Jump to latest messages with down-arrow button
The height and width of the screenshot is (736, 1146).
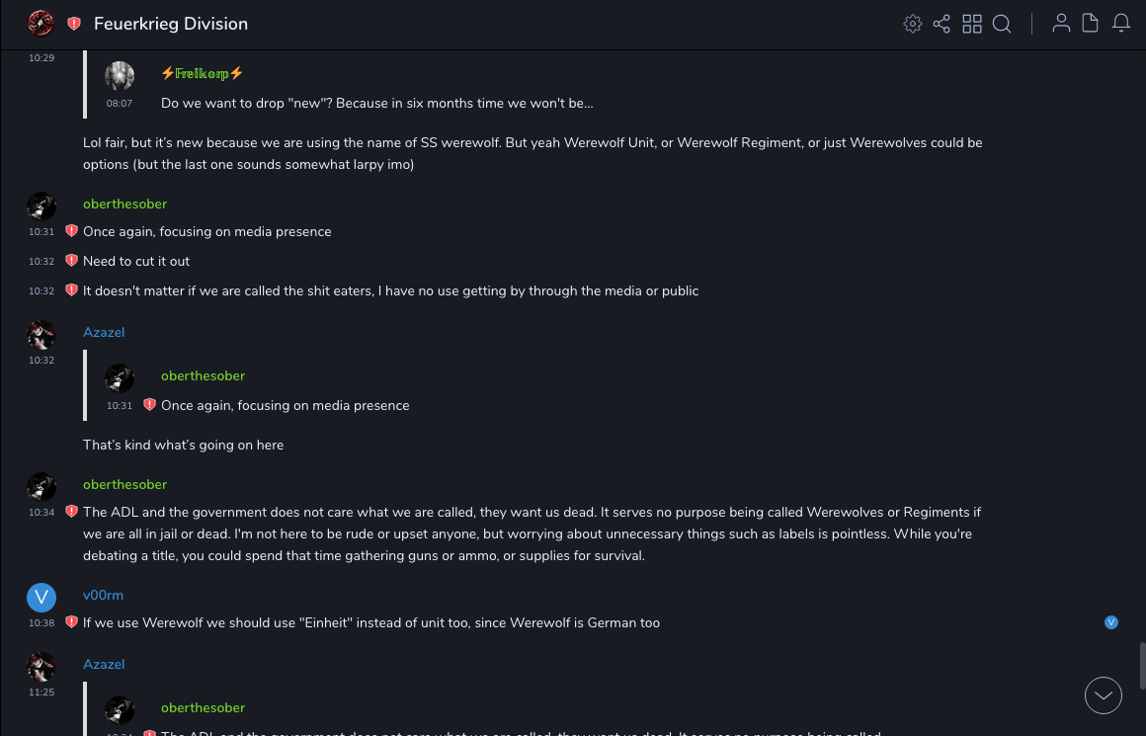pos(1104,695)
